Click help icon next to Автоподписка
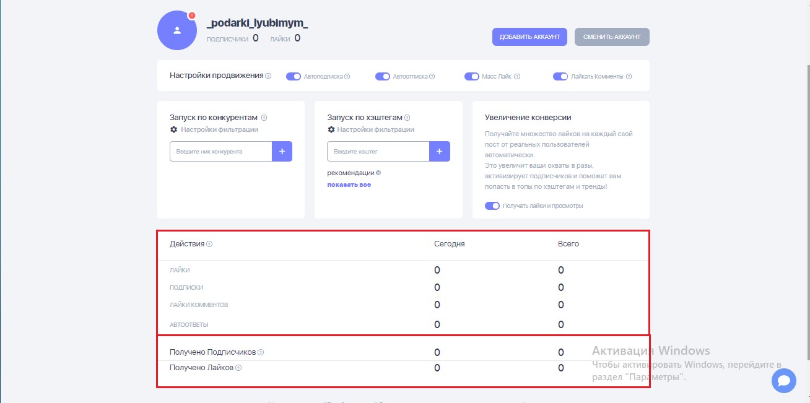 pos(347,77)
